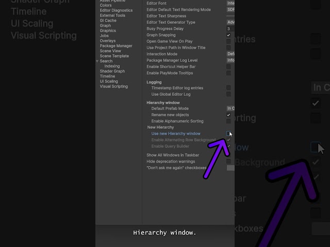
Task: Open Jobs preferences
Action: click(104, 36)
